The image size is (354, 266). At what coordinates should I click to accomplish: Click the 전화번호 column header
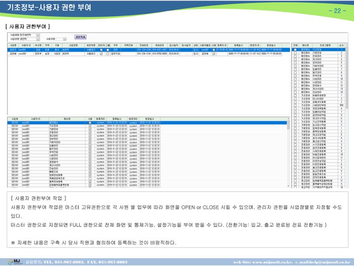tap(144, 46)
